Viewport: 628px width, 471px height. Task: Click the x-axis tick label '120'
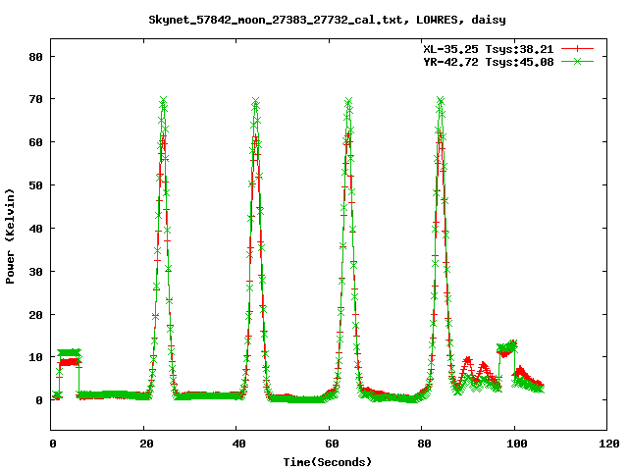click(609, 444)
